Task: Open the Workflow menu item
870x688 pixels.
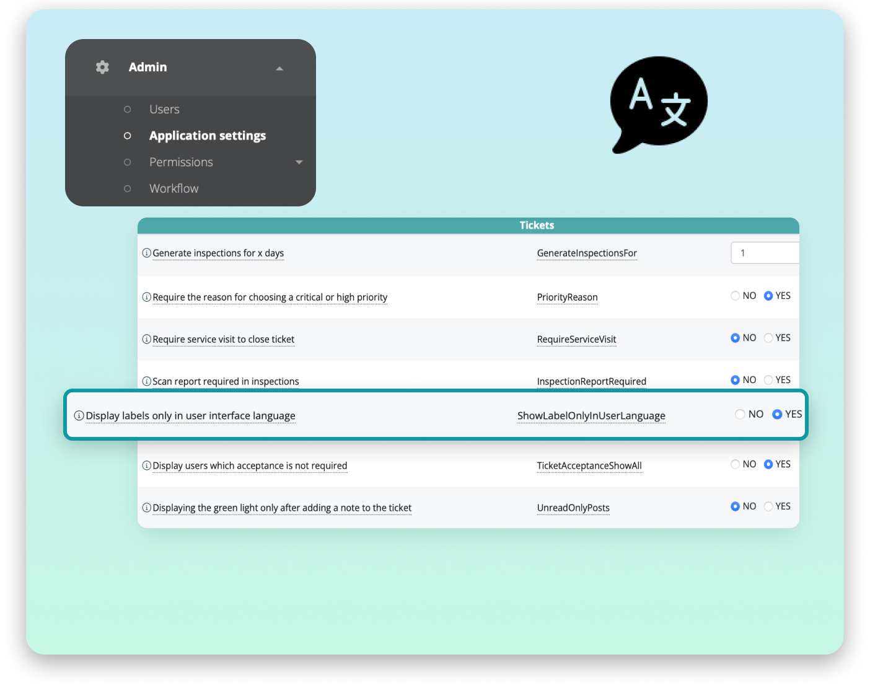Action: (x=174, y=188)
